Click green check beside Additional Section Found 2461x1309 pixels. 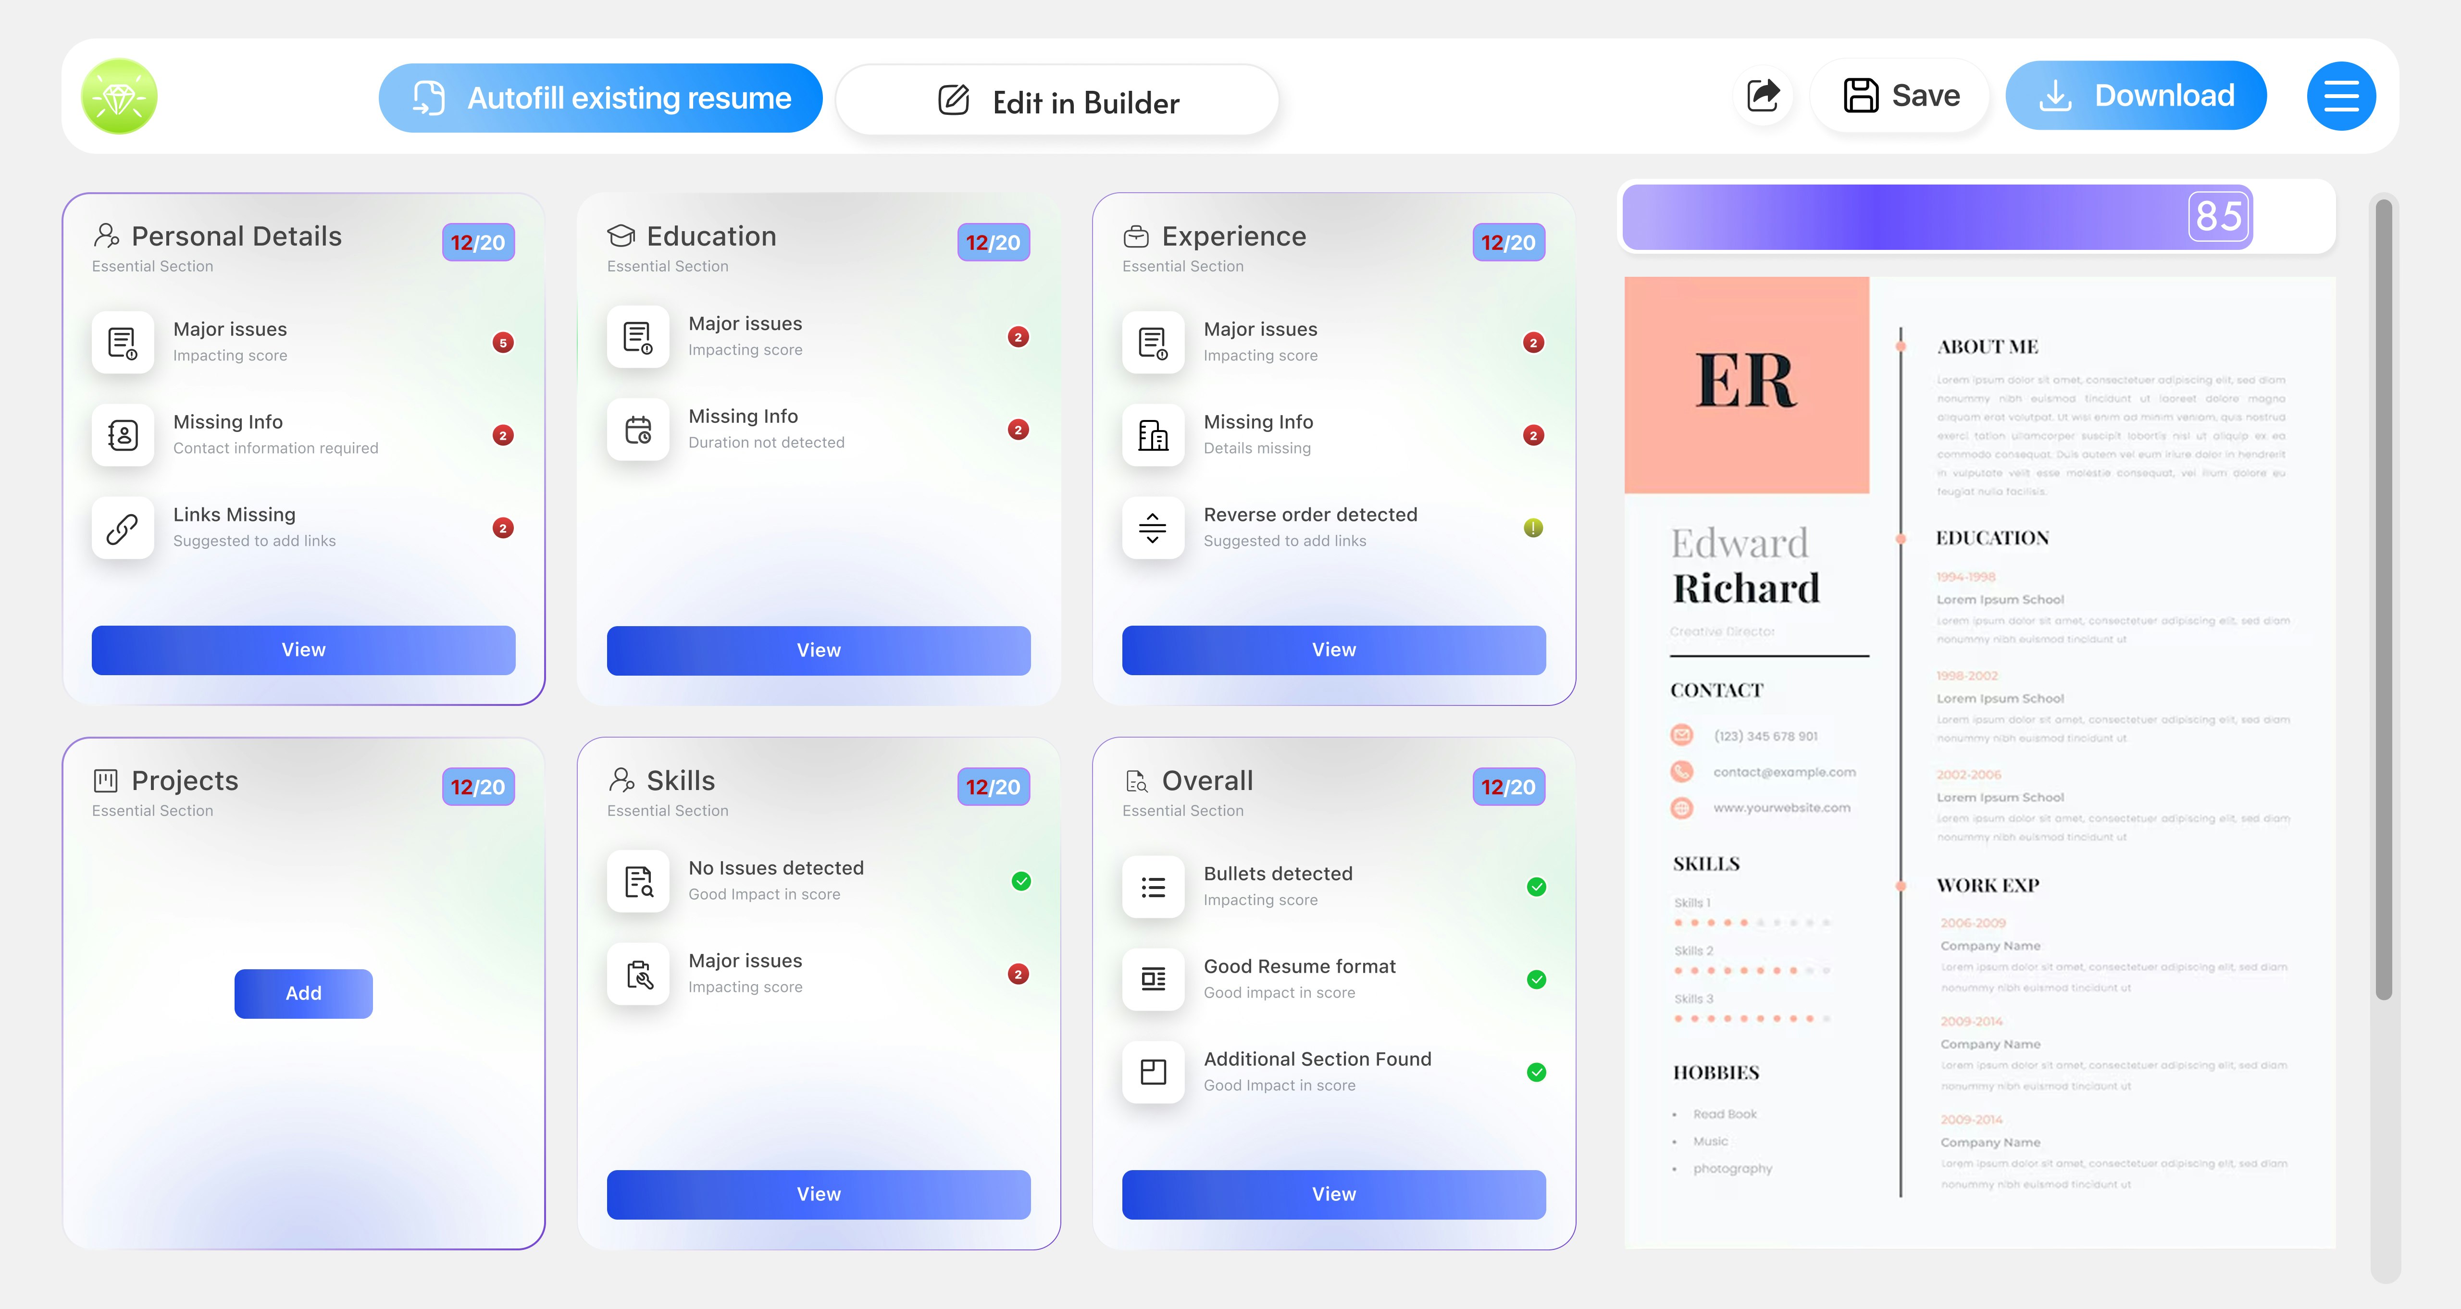pyautogui.click(x=1536, y=1072)
